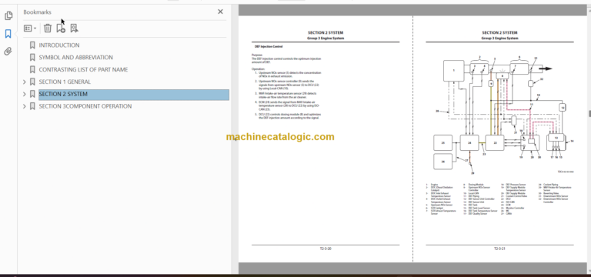Select the Bookmarks panel icon

point(8,34)
